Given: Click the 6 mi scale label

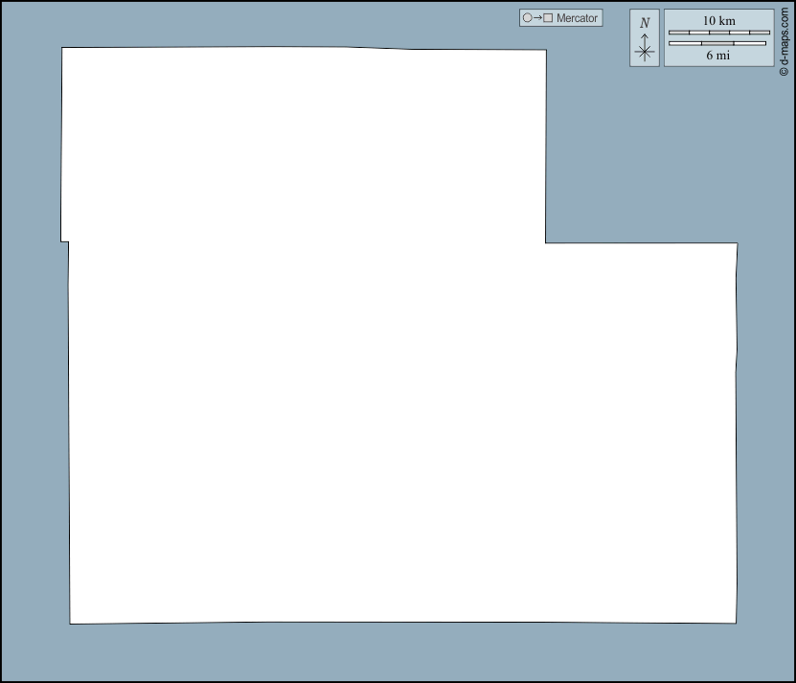Looking at the screenshot, I should tap(718, 56).
